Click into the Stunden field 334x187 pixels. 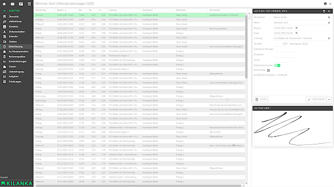click(x=281, y=44)
